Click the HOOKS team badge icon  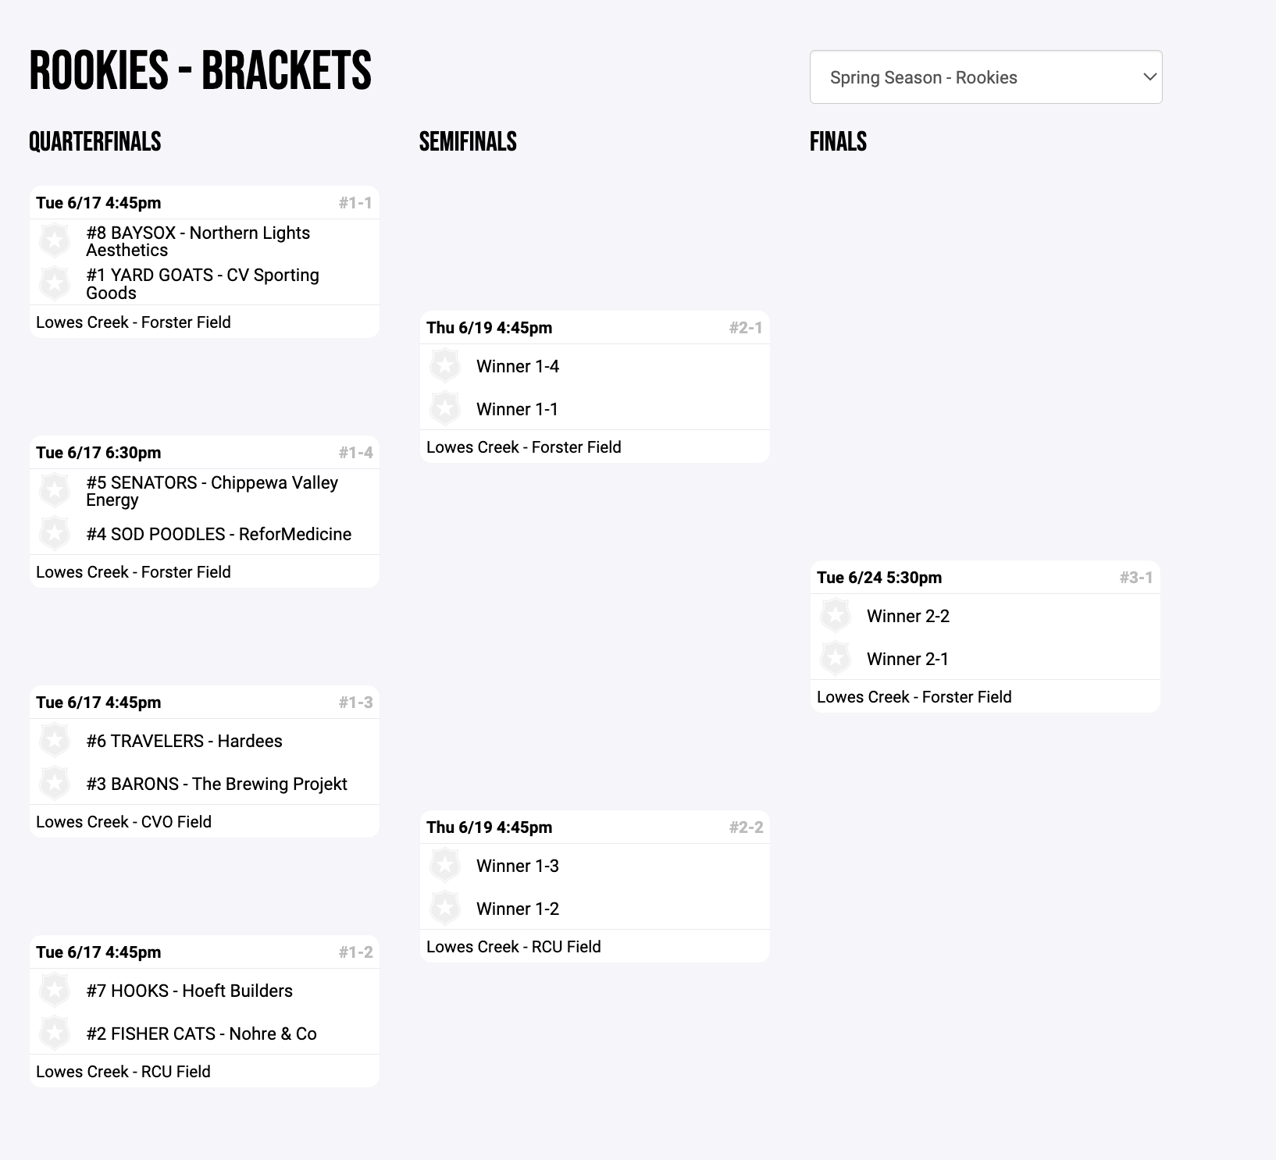click(55, 990)
